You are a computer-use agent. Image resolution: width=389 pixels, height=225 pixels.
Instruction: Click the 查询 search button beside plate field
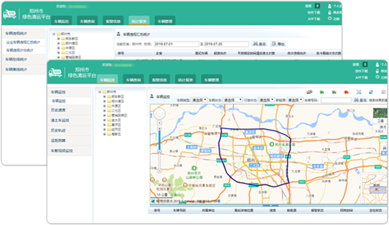(360, 100)
